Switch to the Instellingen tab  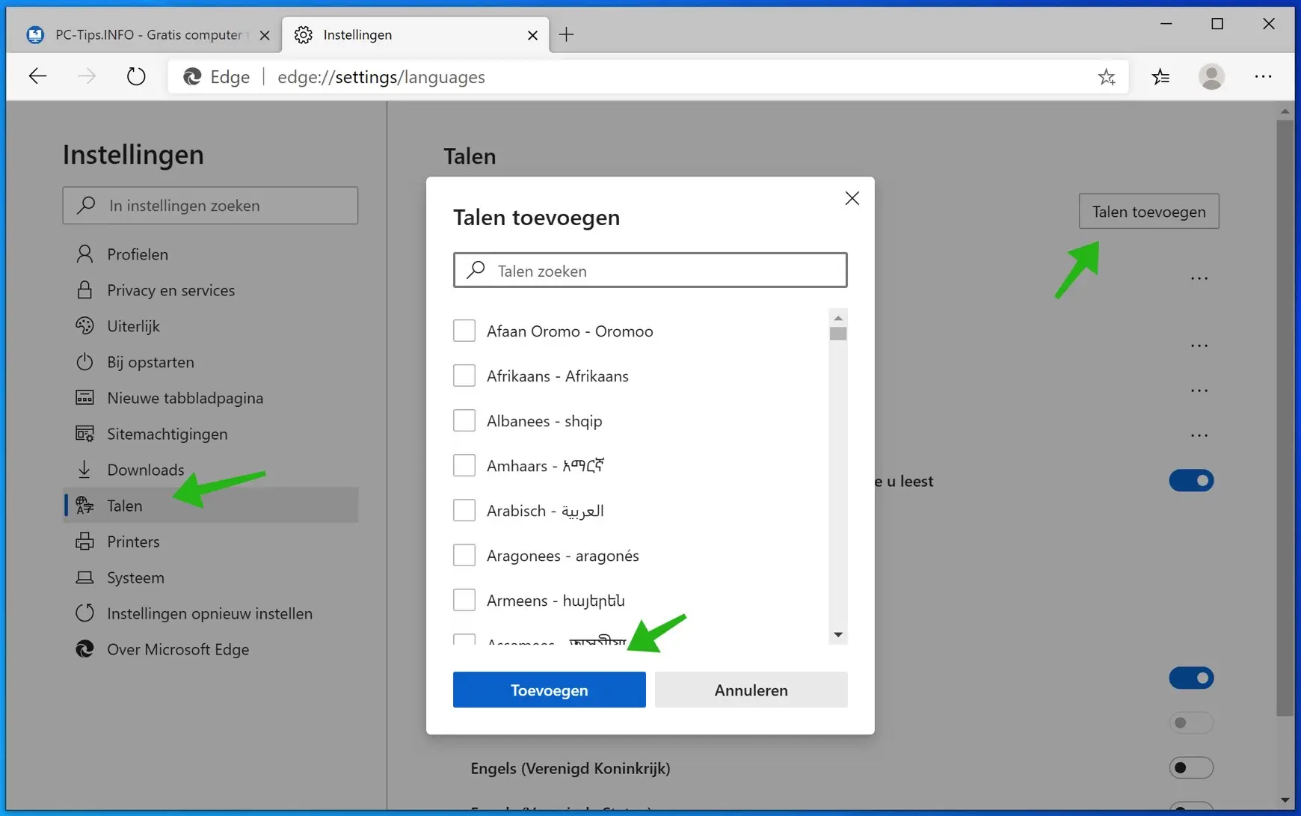click(416, 34)
